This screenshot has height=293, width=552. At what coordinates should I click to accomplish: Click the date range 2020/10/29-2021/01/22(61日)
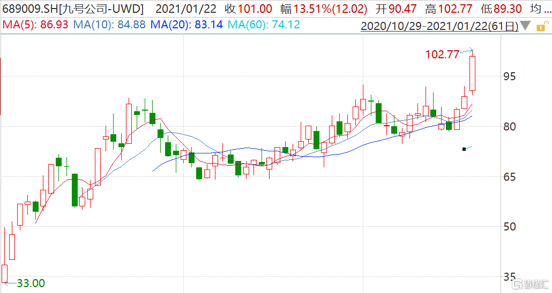coord(439,26)
